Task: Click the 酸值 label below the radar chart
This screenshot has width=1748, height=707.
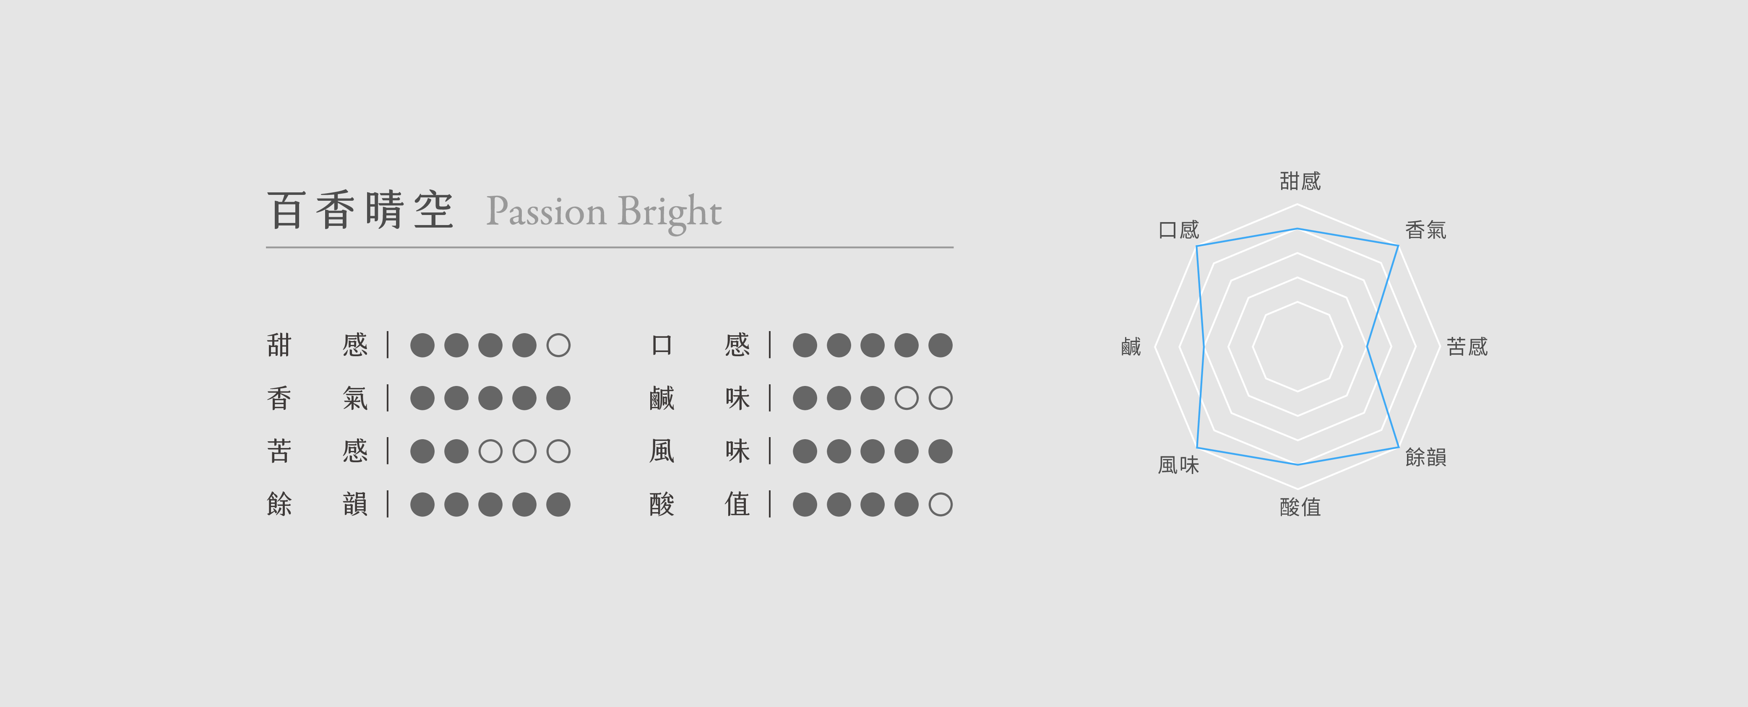Action: (x=1300, y=507)
